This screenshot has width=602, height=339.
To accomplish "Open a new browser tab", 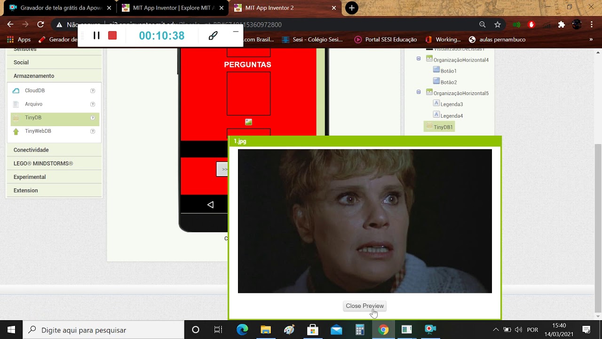I will pos(352,8).
